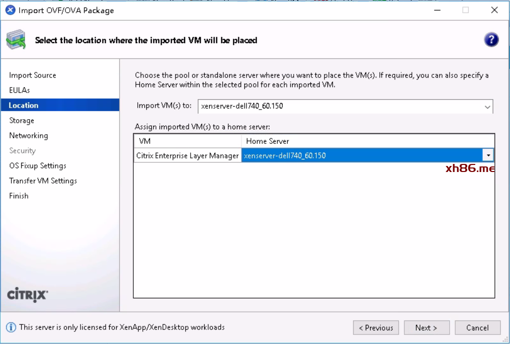510x344 pixels.
Task: Click the import VM wizard header icon
Action: 16,40
